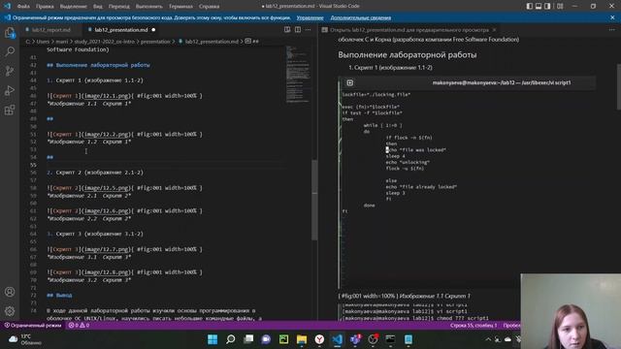Open the Source Control view

[x=10, y=71]
